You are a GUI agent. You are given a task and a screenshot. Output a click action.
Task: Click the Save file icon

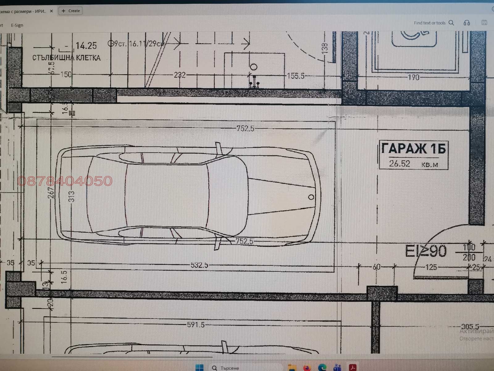[x=484, y=23]
